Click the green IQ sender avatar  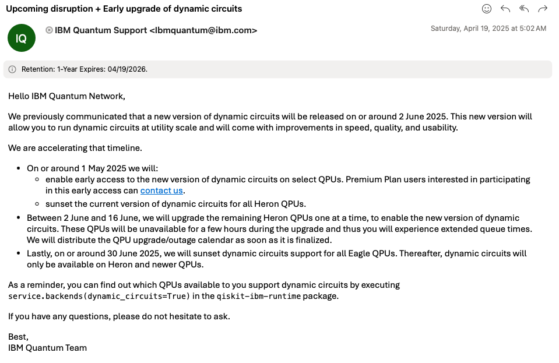(x=22, y=38)
